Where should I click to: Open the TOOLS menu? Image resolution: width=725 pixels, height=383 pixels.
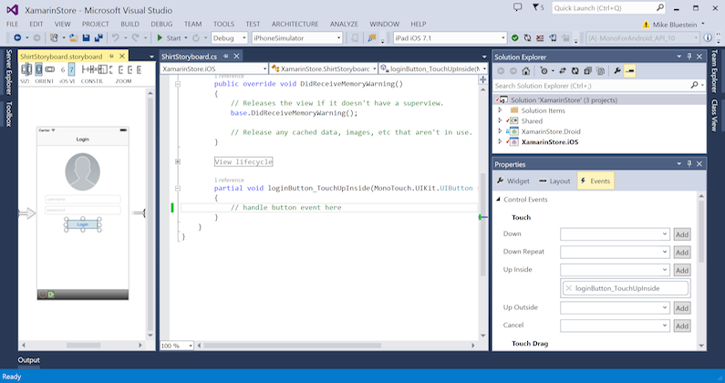pos(223,24)
